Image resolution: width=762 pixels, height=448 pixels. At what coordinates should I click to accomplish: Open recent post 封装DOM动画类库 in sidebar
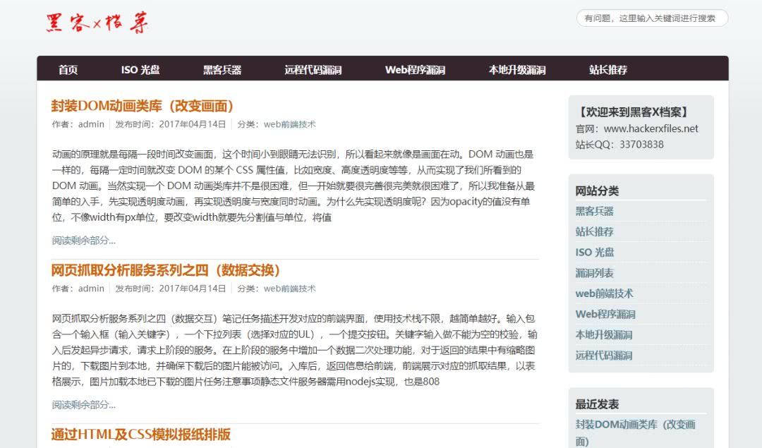pyautogui.click(x=635, y=433)
